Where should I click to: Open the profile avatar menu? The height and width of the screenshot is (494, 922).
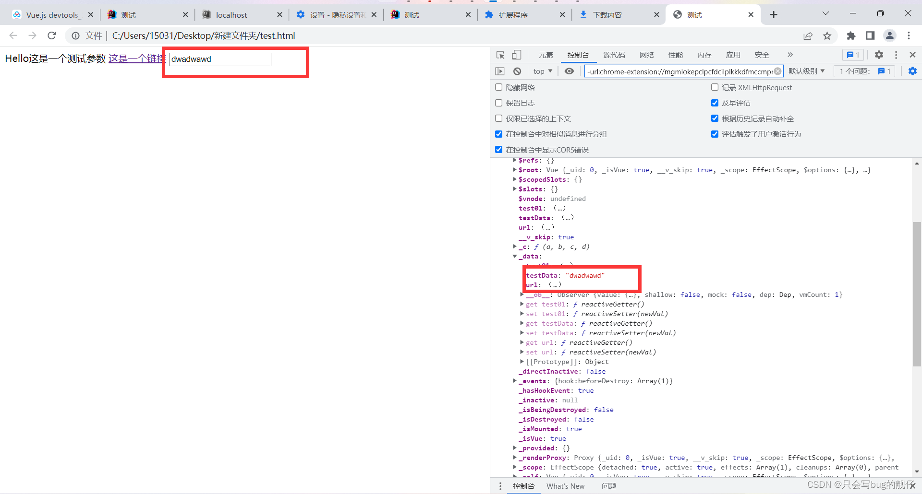pyautogui.click(x=890, y=35)
